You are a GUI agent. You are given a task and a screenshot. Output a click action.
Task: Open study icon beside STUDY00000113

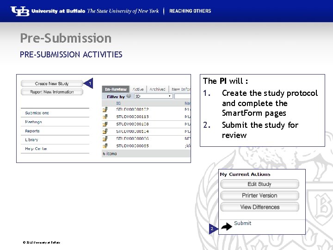[x=105, y=117]
